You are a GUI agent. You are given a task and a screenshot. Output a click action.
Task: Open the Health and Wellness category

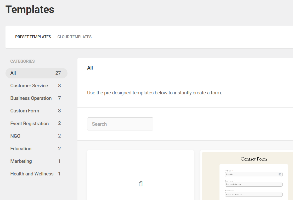(32, 173)
